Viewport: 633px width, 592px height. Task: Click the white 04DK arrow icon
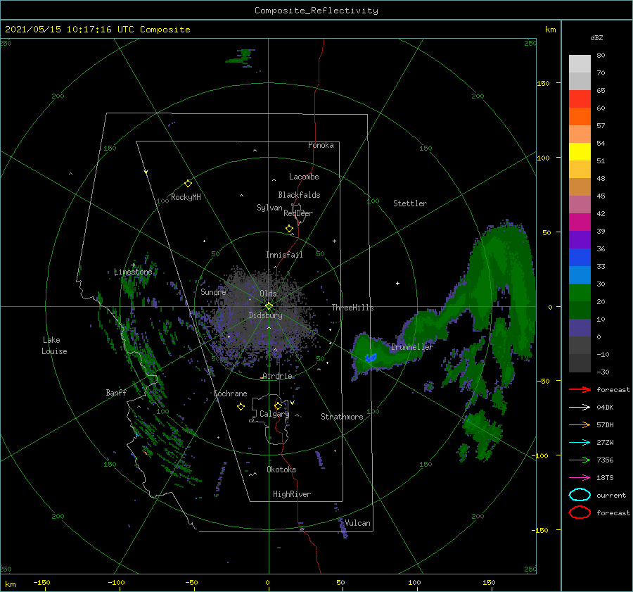point(580,408)
